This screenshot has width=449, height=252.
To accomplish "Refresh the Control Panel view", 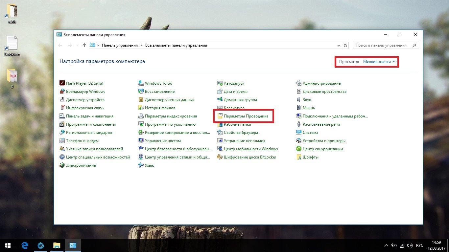I will (345, 45).
